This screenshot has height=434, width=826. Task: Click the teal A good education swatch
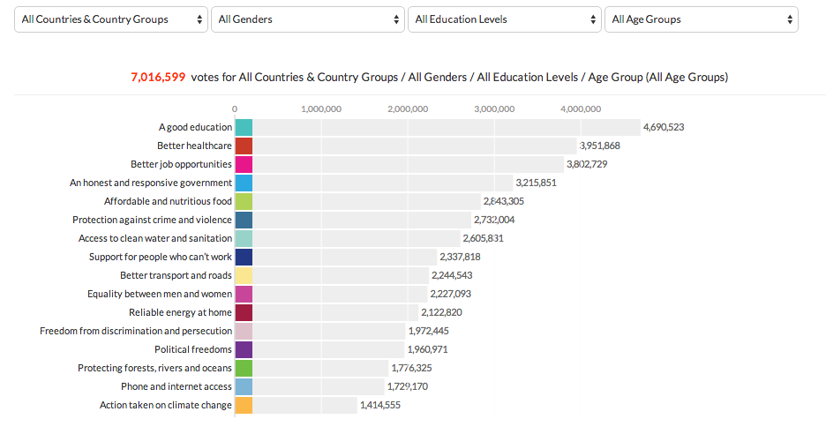[x=244, y=127]
